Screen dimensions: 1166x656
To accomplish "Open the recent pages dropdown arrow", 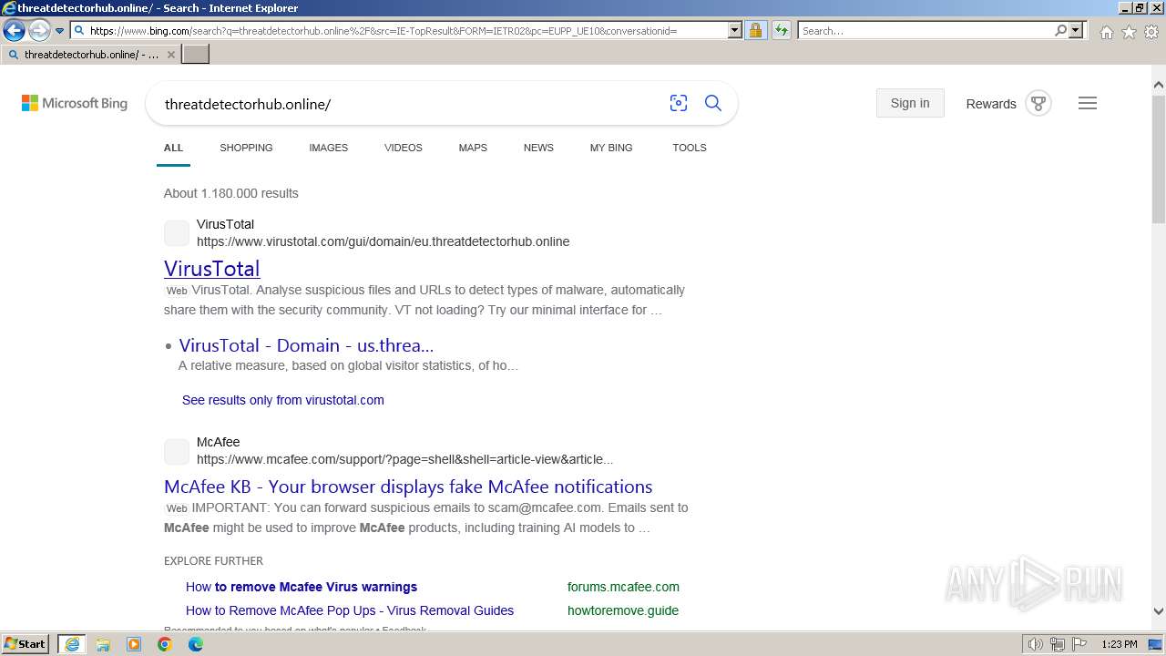I will (59, 31).
